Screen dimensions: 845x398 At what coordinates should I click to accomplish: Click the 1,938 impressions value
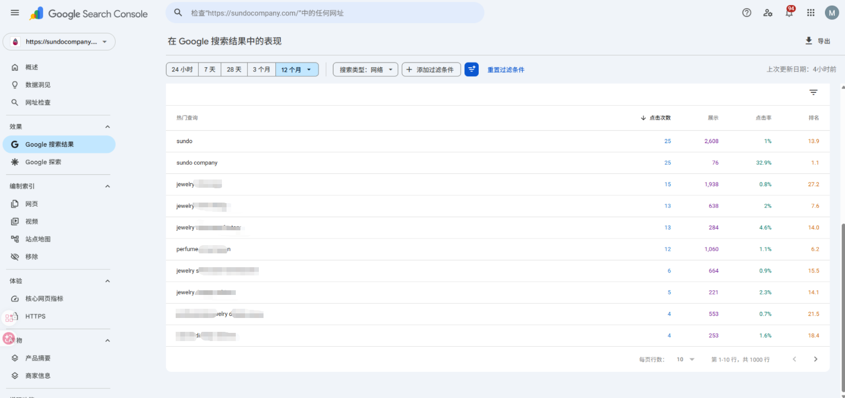tap(711, 184)
